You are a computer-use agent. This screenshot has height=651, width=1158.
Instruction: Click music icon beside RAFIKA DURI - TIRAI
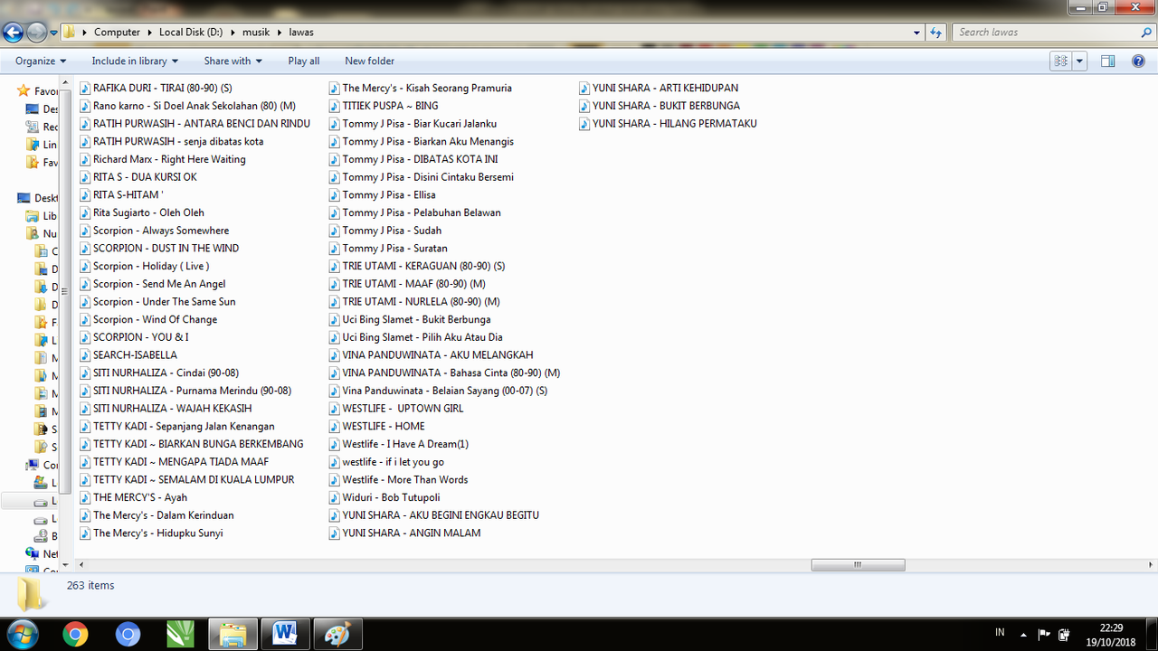click(x=85, y=89)
